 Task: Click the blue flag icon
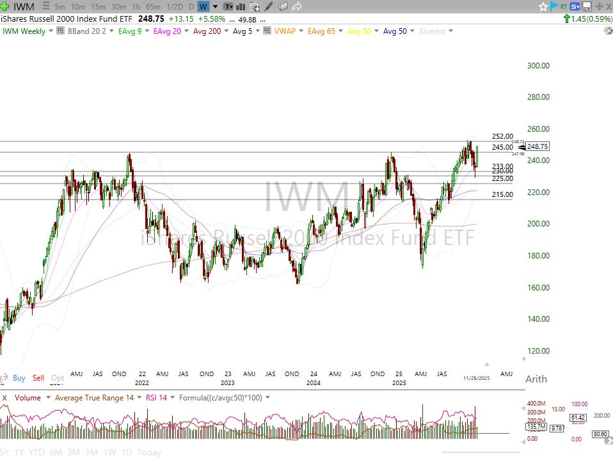[x=554, y=6]
